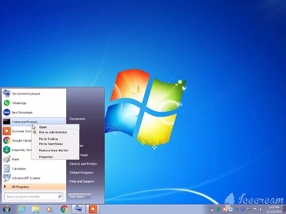Launch Advanced IP Scanner from Start menu
Image resolution: width=286 pixels, height=214 pixels.
34,178
